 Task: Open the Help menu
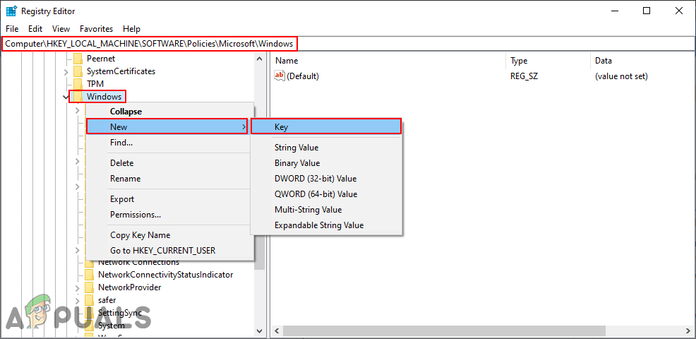tap(131, 29)
